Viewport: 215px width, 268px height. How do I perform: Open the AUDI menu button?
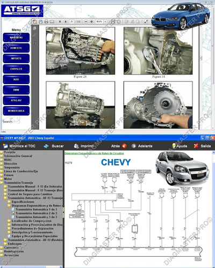pyautogui.click(x=16, y=79)
